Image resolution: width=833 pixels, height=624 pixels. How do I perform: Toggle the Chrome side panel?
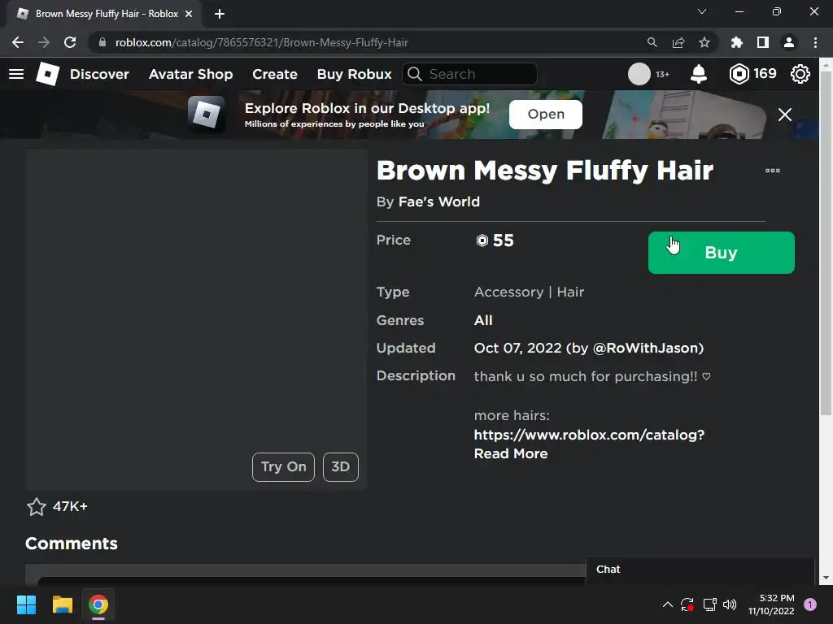(762, 42)
